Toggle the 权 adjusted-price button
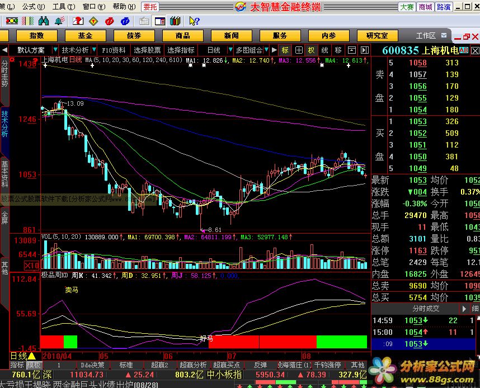Image resolution: width=480 pixels, height=388 pixels. click(x=311, y=50)
